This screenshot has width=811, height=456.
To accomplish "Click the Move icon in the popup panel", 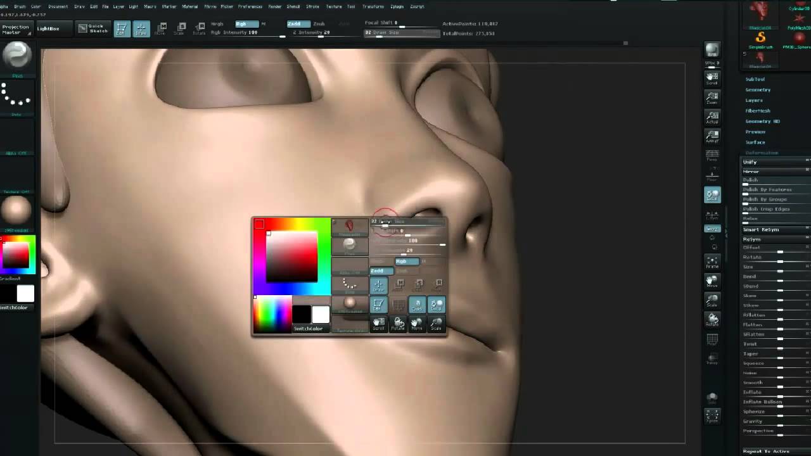I will (x=417, y=324).
